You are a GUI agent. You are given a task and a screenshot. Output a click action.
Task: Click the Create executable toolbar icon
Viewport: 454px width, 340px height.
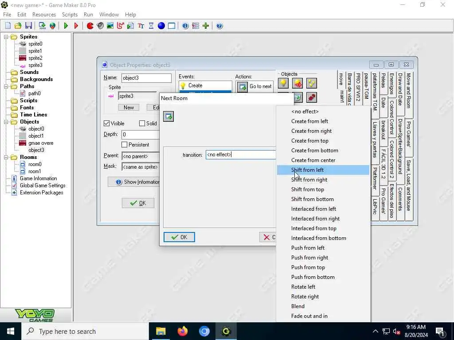click(42, 26)
